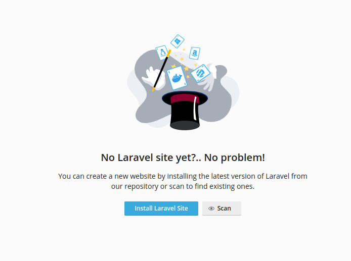Click the black magician's top hat
Image resolution: width=351 pixels, height=261 pixels.
[185, 111]
